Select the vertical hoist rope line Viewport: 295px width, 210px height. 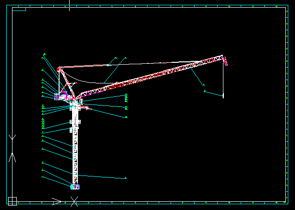click(x=223, y=79)
